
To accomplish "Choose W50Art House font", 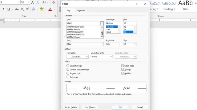I will click(73, 37).
